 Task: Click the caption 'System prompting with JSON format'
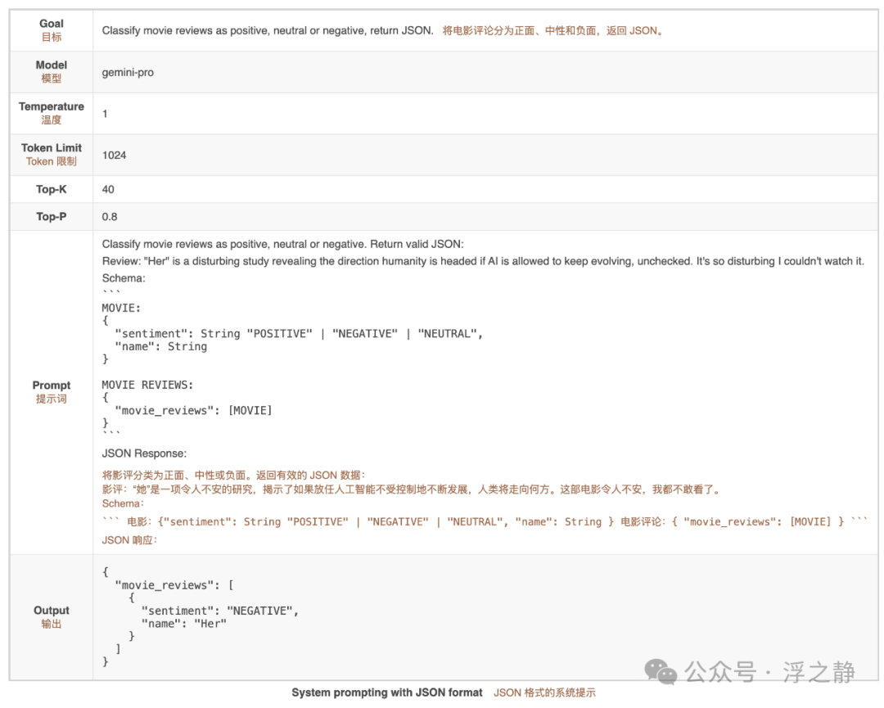tap(386, 692)
